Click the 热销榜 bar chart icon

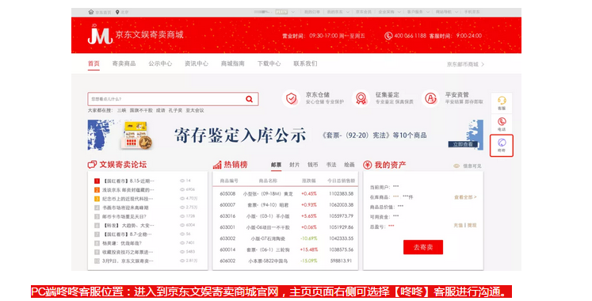(x=217, y=165)
